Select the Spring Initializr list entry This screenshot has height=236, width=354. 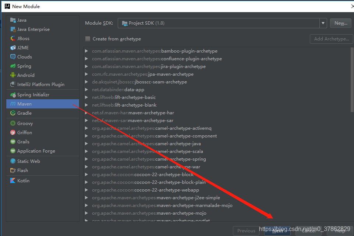[43, 95]
